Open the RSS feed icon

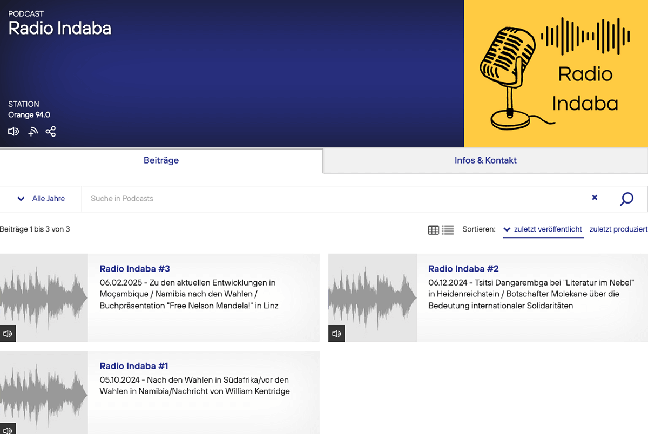point(32,131)
